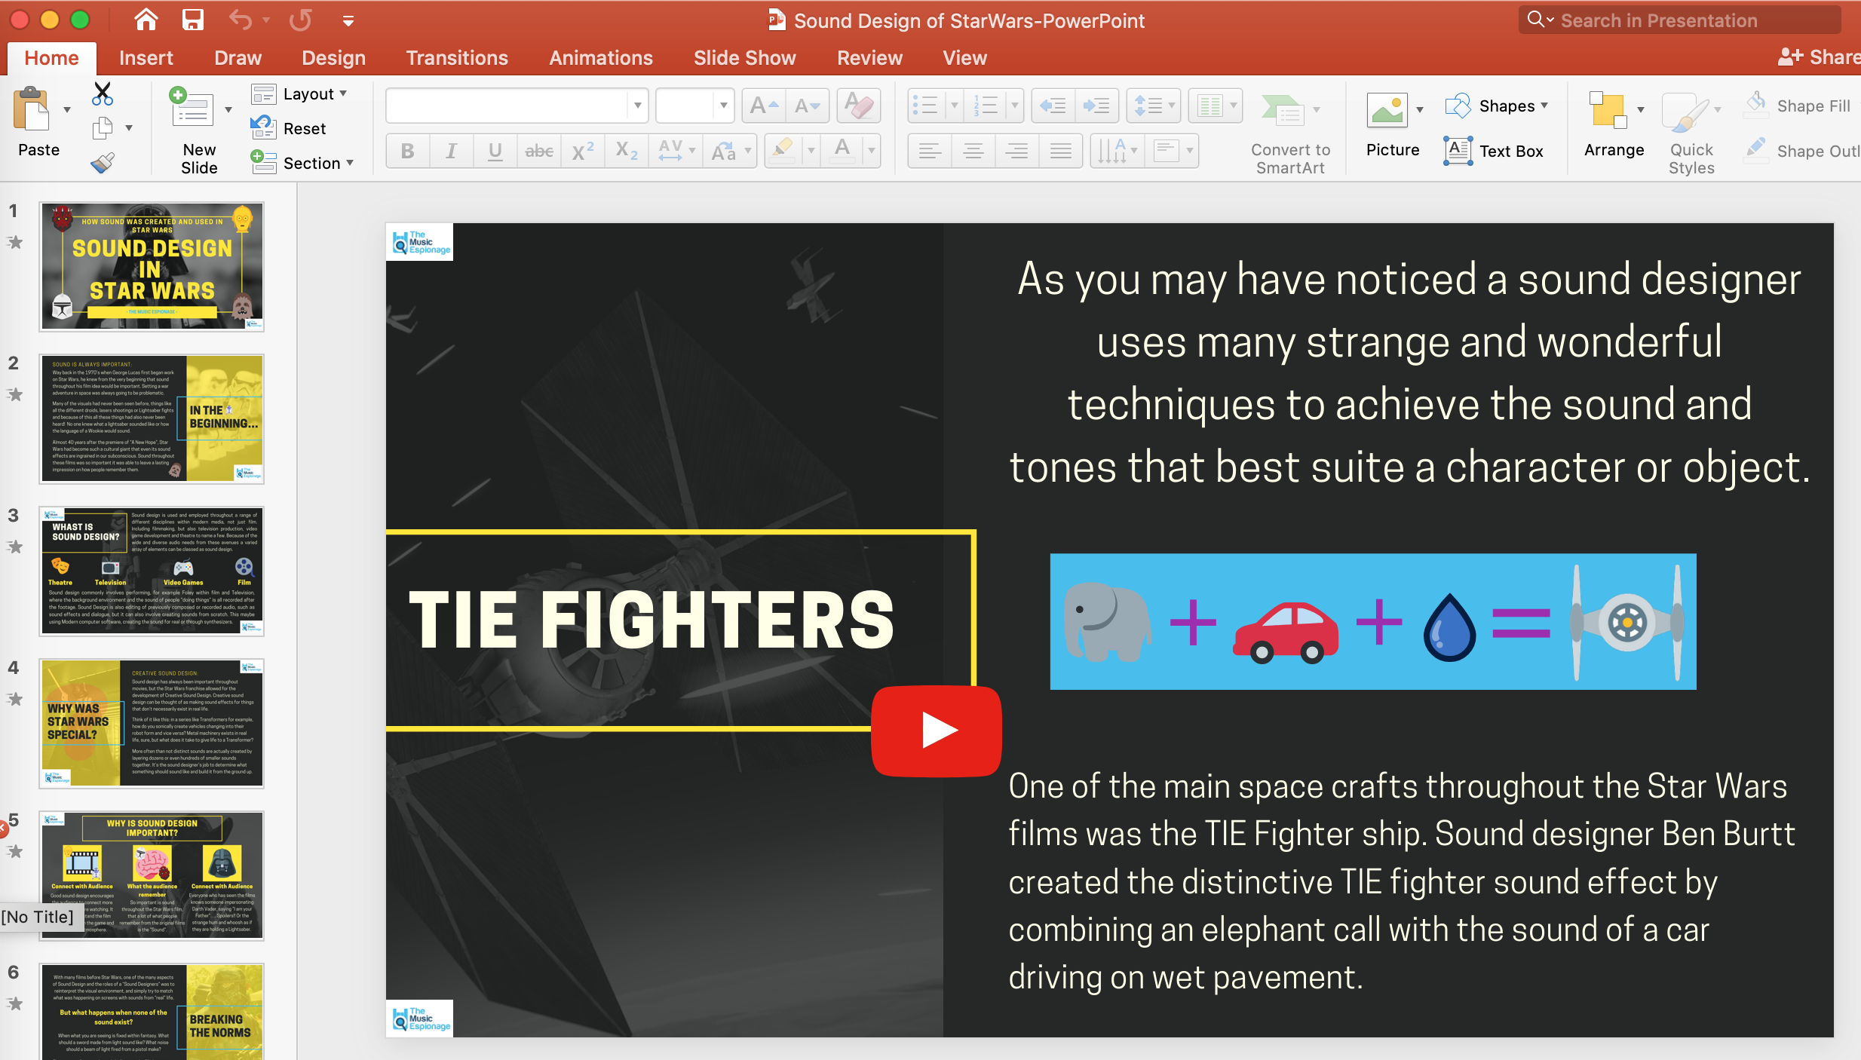The height and width of the screenshot is (1060, 1861).
Task: Open text direction options
Action: [1118, 151]
